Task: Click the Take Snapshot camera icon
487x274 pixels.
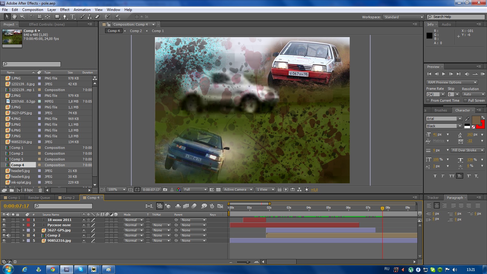Action: coord(165,190)
